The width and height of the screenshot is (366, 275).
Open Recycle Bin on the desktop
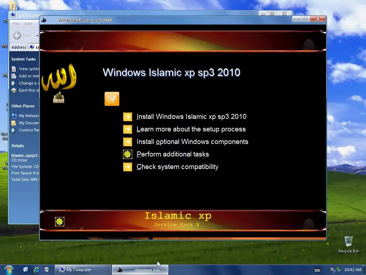[x=348, y=245]
